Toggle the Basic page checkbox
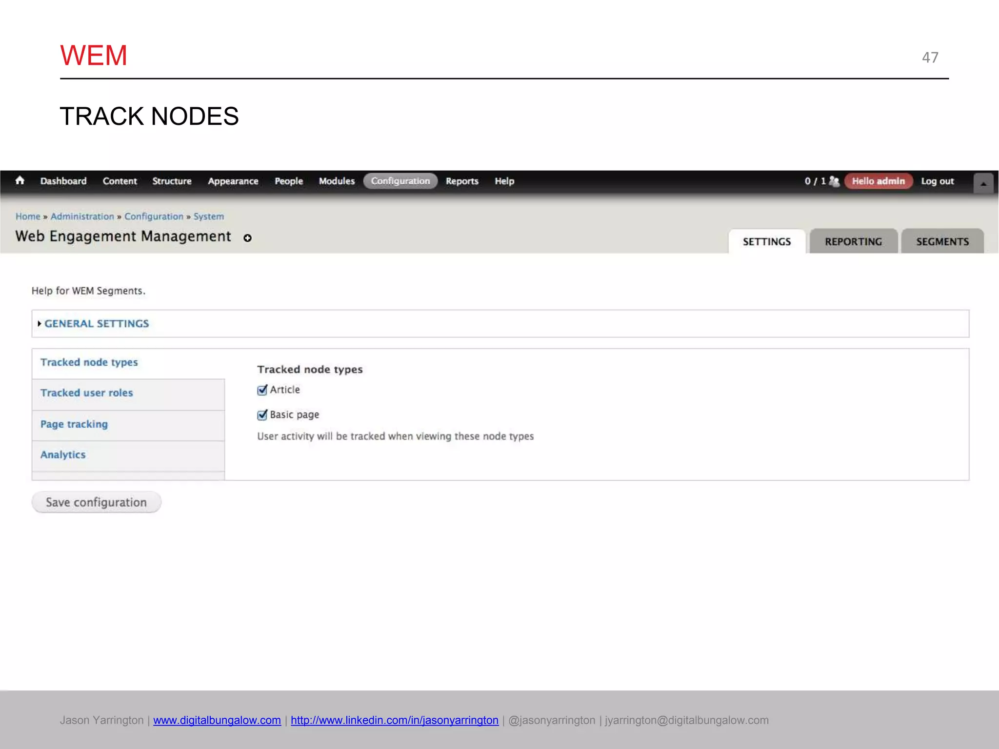Viewport: 999px width, 749px height. point(262,415)
